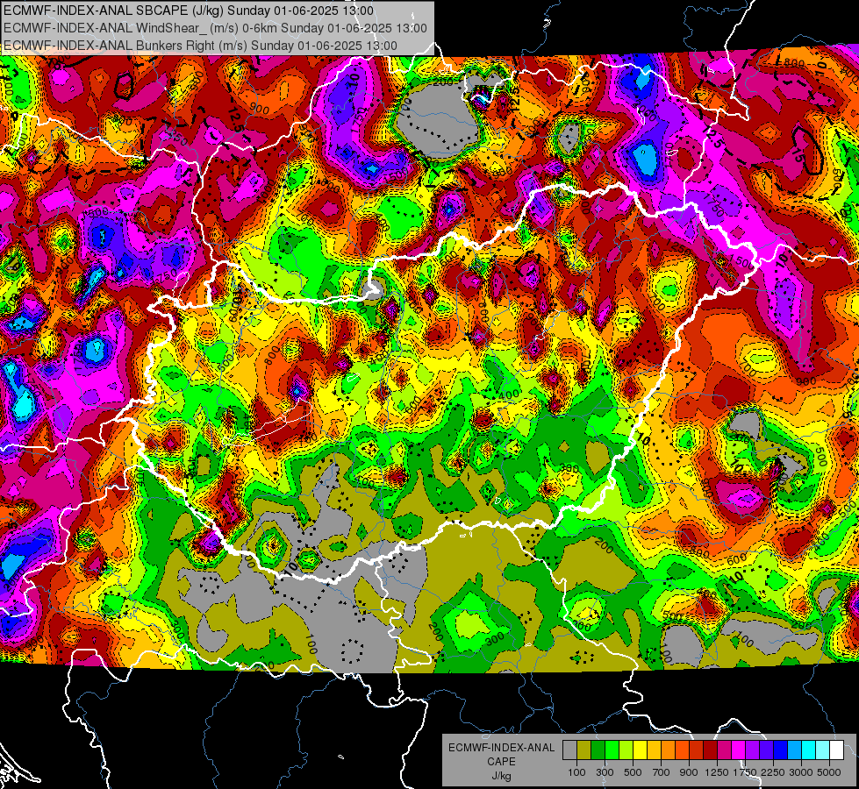Click the gray swatch at legend's left end
The width and height of the screenshot is (859, 789).
click(x=569, y=750)
